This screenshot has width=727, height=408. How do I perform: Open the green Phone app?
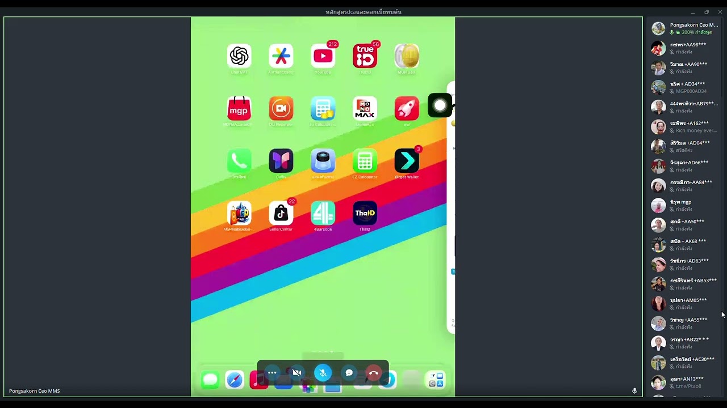point(239,161)
